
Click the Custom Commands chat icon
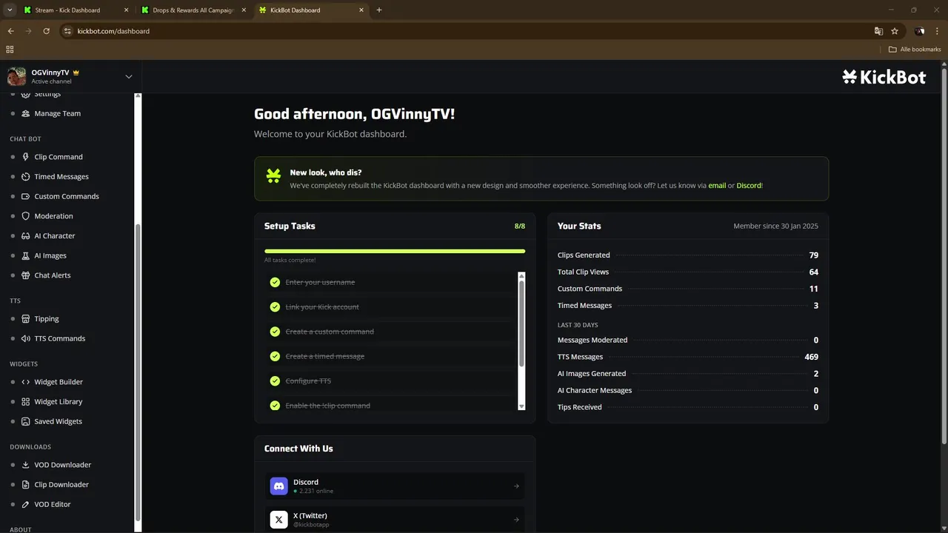pos(26,196)
